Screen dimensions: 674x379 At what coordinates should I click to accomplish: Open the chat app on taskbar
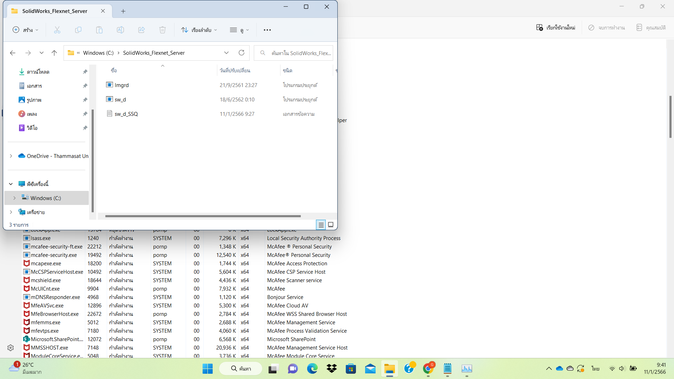[293, 369]
